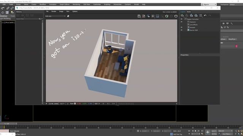Viewport: 243px width, 136px height.
Task: Open the frame buffer Options menu
Action: pos(75,11)
